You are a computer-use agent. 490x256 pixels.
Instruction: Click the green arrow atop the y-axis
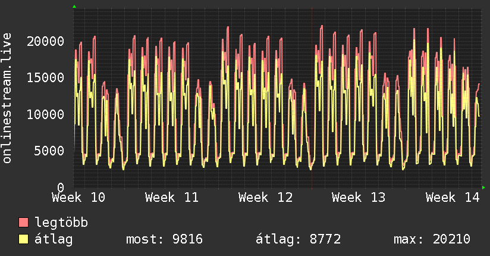[x=74, y=7]
